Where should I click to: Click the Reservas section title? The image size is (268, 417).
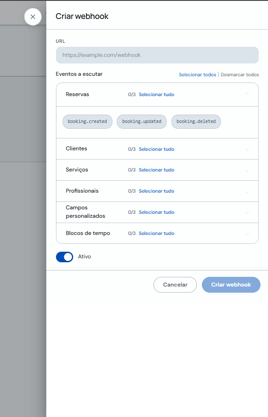pyautogui.click(x=78, y=94)
